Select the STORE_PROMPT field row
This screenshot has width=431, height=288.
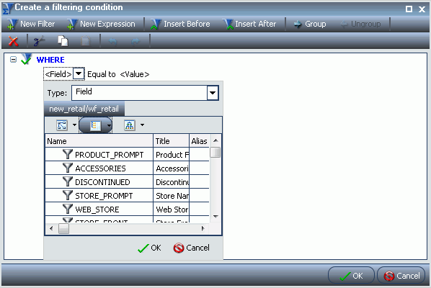(127, 196)
